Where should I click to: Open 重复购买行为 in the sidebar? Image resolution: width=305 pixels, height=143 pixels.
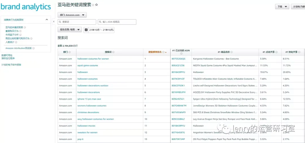point(12,31)
